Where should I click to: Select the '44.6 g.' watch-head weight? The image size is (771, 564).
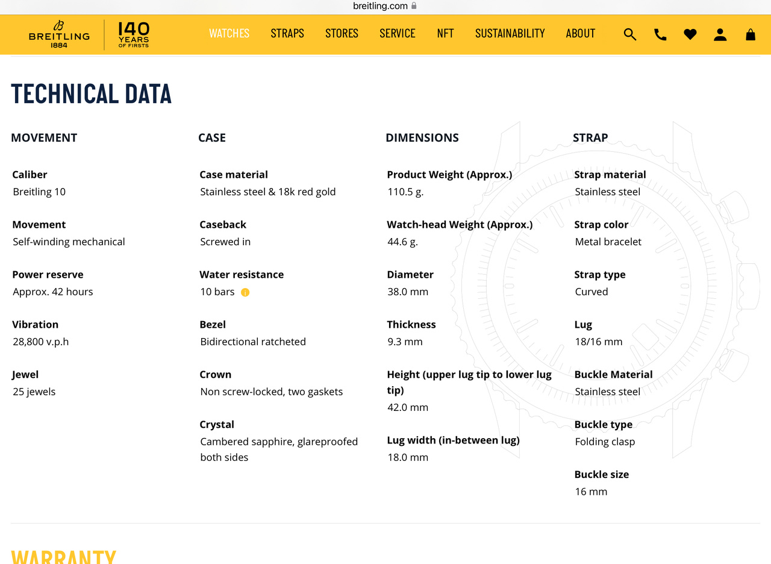pos(402,242)
